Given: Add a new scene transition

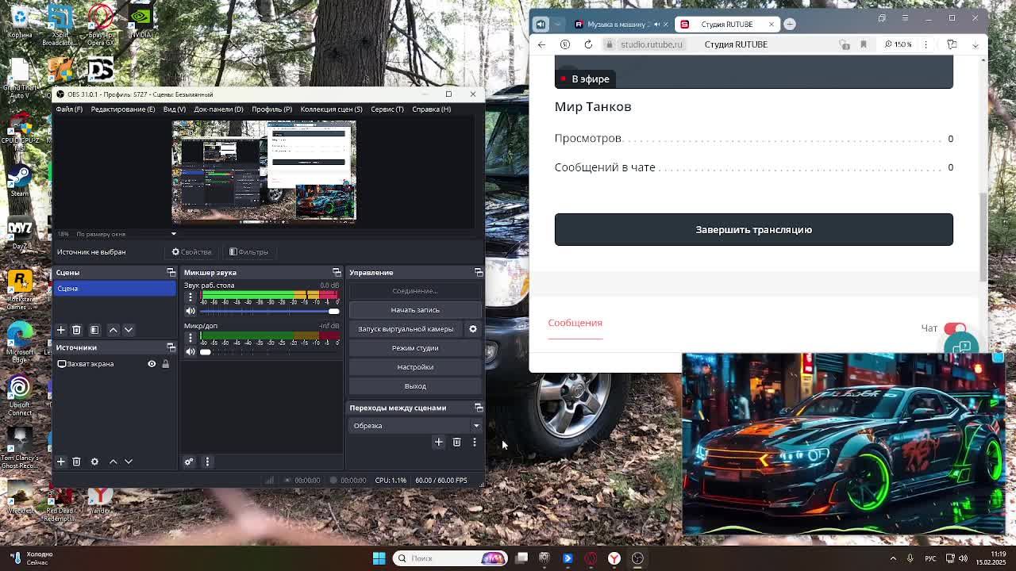Looking at the screenshot, I should pos(438,443).
